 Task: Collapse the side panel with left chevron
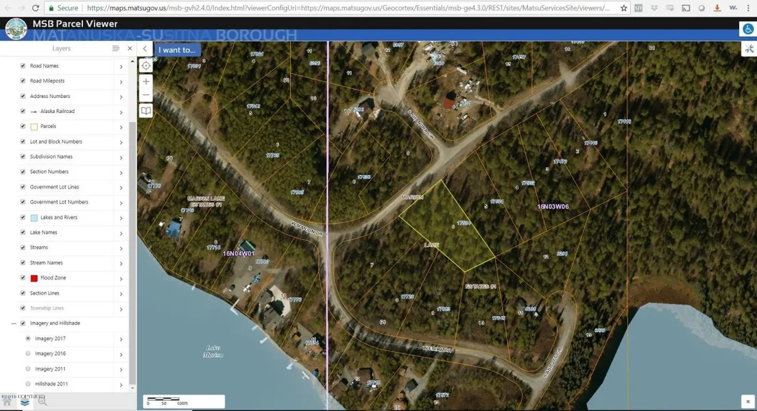click(x=145, y=49)
